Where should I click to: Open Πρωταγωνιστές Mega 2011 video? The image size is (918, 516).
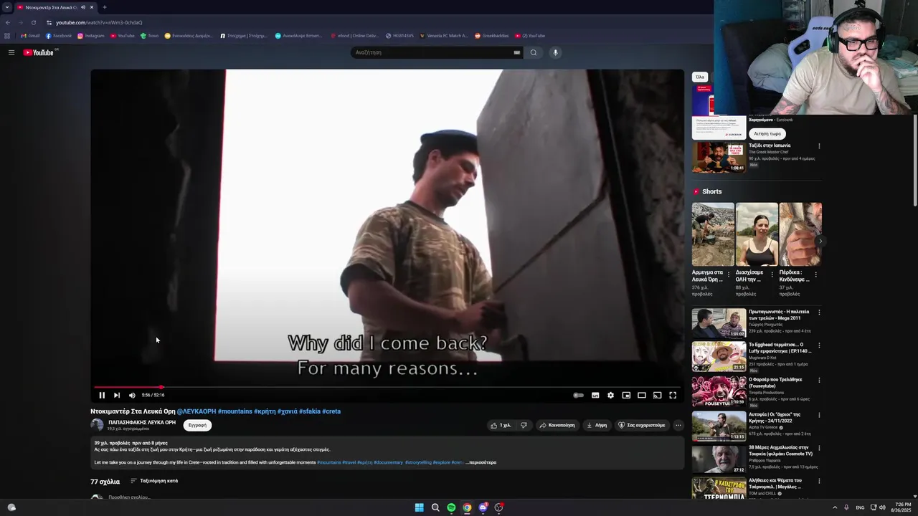click(719, 323)
